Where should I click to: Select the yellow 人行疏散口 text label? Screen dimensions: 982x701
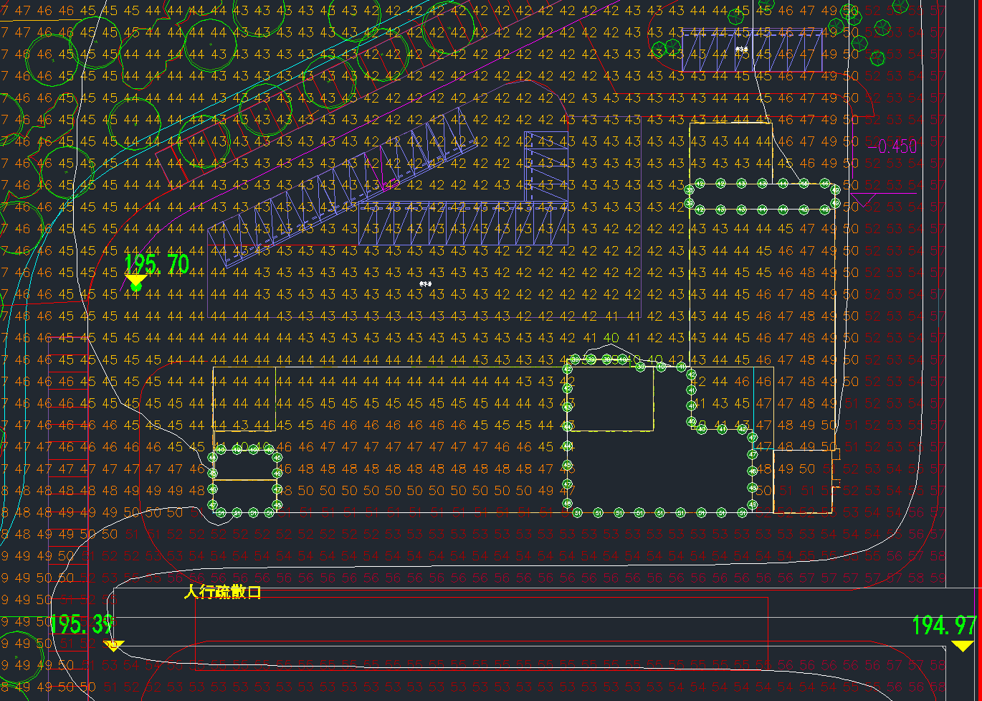222,592
